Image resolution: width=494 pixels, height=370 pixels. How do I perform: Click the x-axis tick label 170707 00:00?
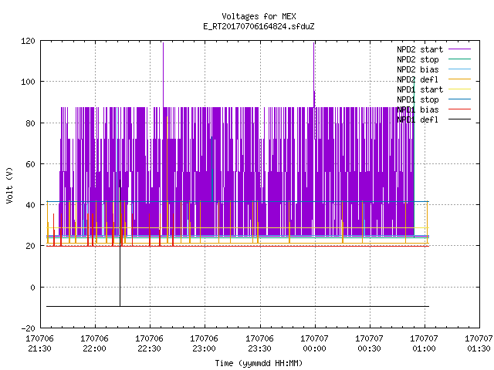pyautogui.click(x=314, y=344)
